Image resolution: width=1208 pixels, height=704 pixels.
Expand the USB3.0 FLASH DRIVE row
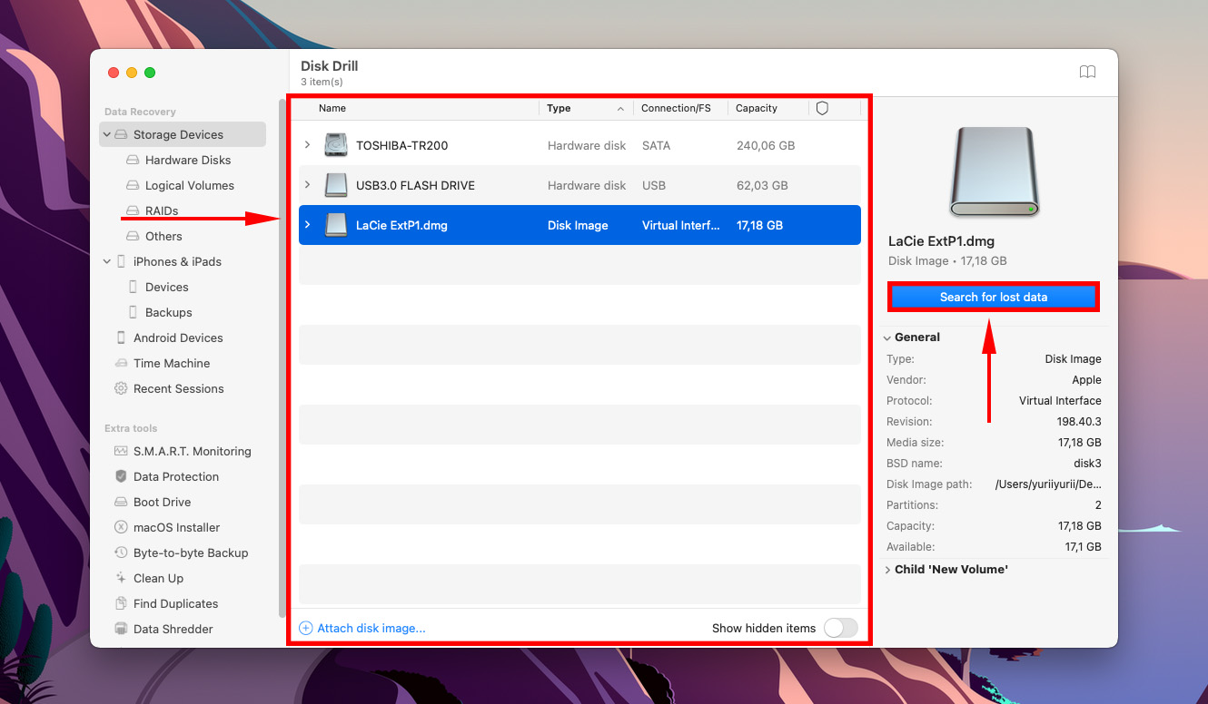point(307,185)
